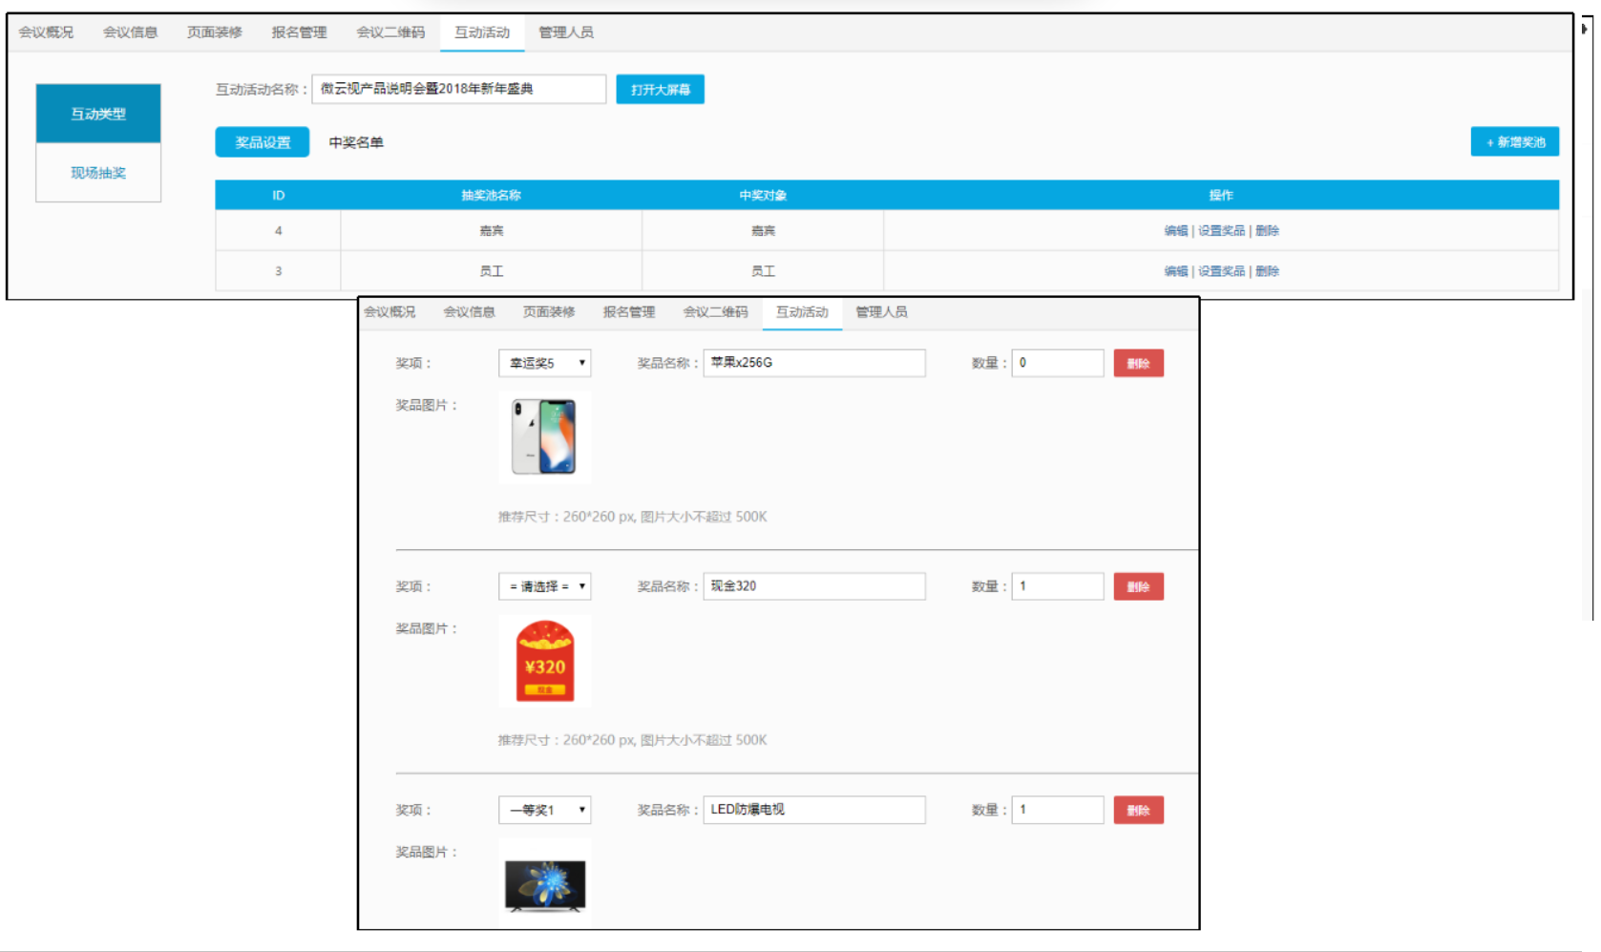1601x952 pixels.
Task: Click the red envelope ¥320 prize image
Action: (544, 661)
